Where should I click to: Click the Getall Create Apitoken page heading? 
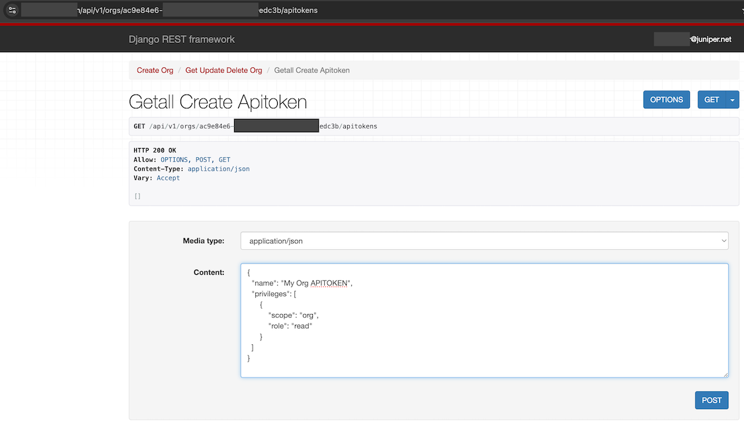(x=218, y=102)
